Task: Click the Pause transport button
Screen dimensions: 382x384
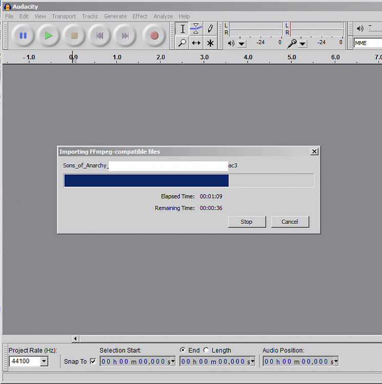Action: click(23, 36)
